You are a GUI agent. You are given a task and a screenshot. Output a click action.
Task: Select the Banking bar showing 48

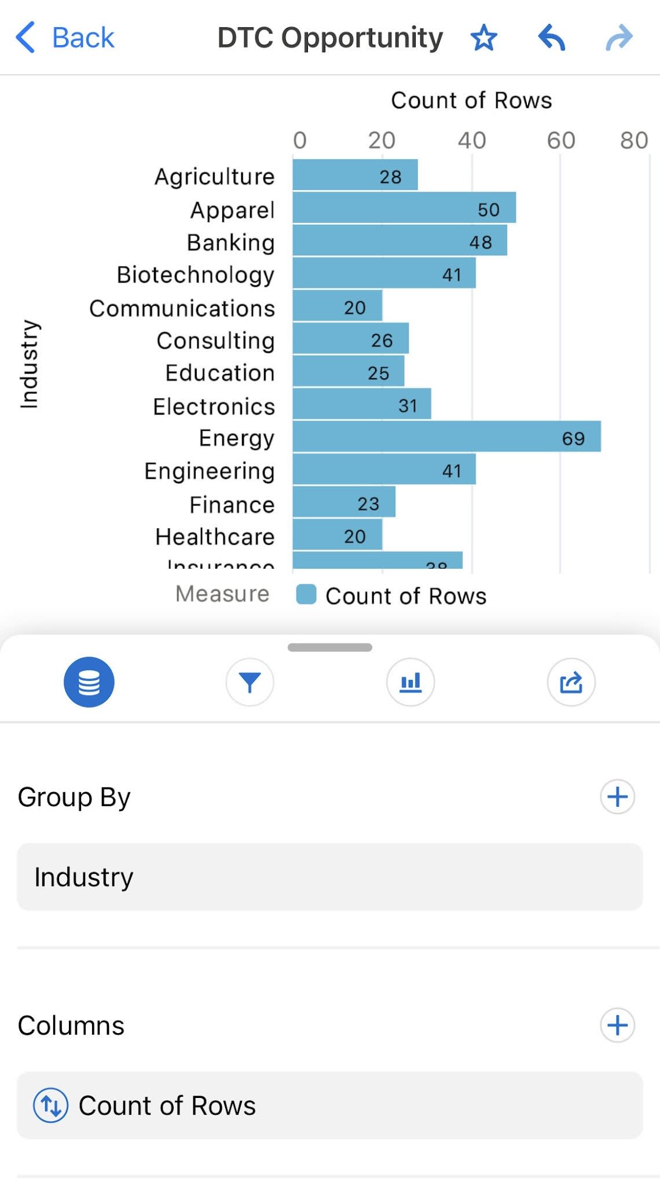pos(400,240)
